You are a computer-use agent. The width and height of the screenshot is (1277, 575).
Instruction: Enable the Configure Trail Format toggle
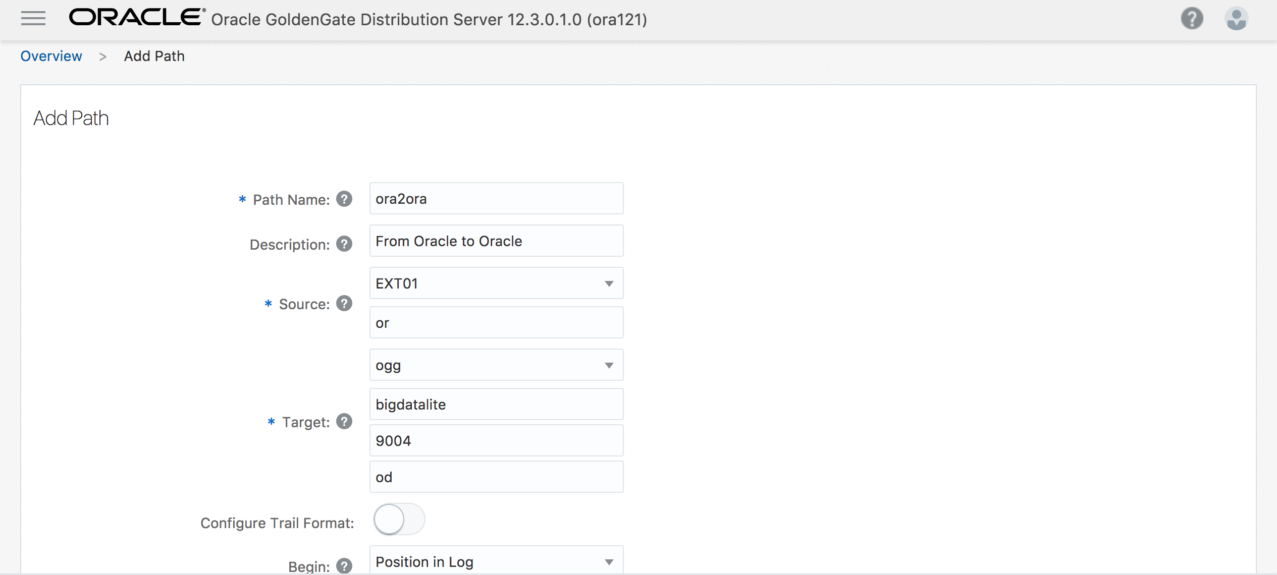(x=399, y=519)
